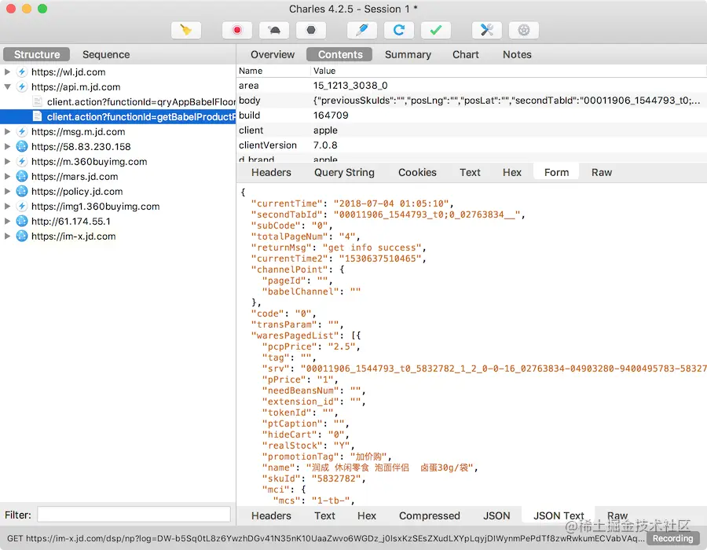Open the Notes tab
Viewport: 707px width, 550px height.
pos(517,54)
